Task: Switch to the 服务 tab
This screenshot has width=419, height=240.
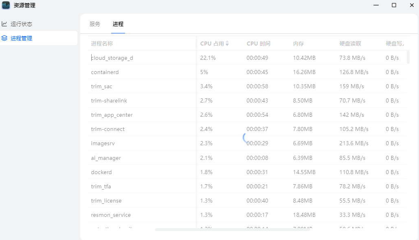Action: pos(94,24)
